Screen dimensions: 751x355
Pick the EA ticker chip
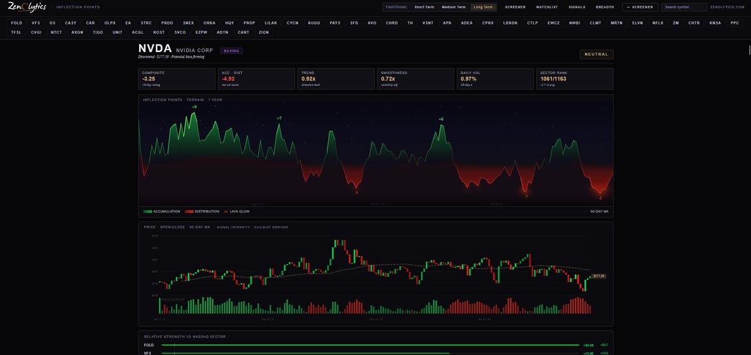128,23
